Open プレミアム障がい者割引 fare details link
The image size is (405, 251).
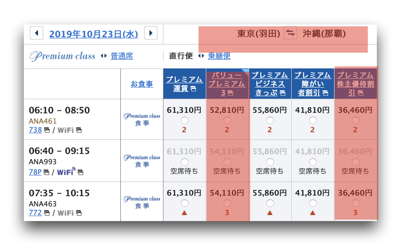[313, 84]
